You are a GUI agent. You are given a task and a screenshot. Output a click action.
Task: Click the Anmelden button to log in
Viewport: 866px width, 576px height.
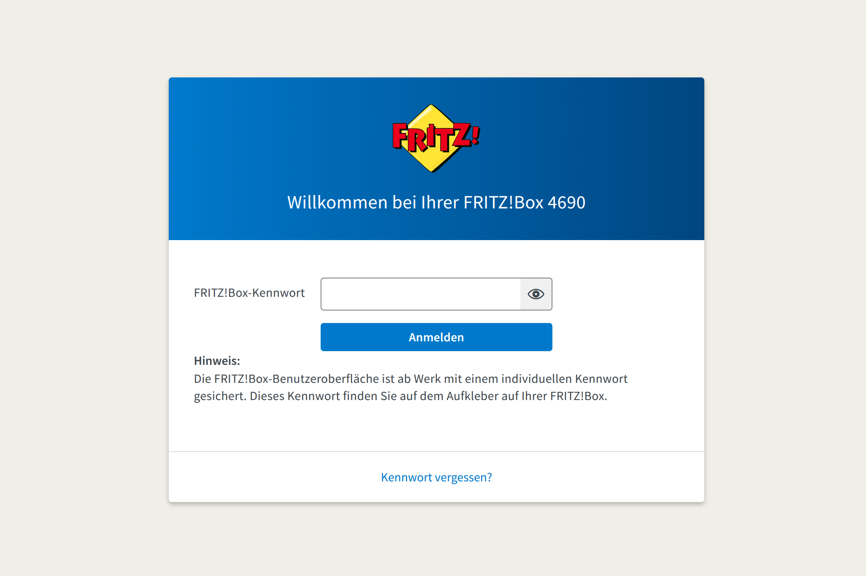pos(436,337)
